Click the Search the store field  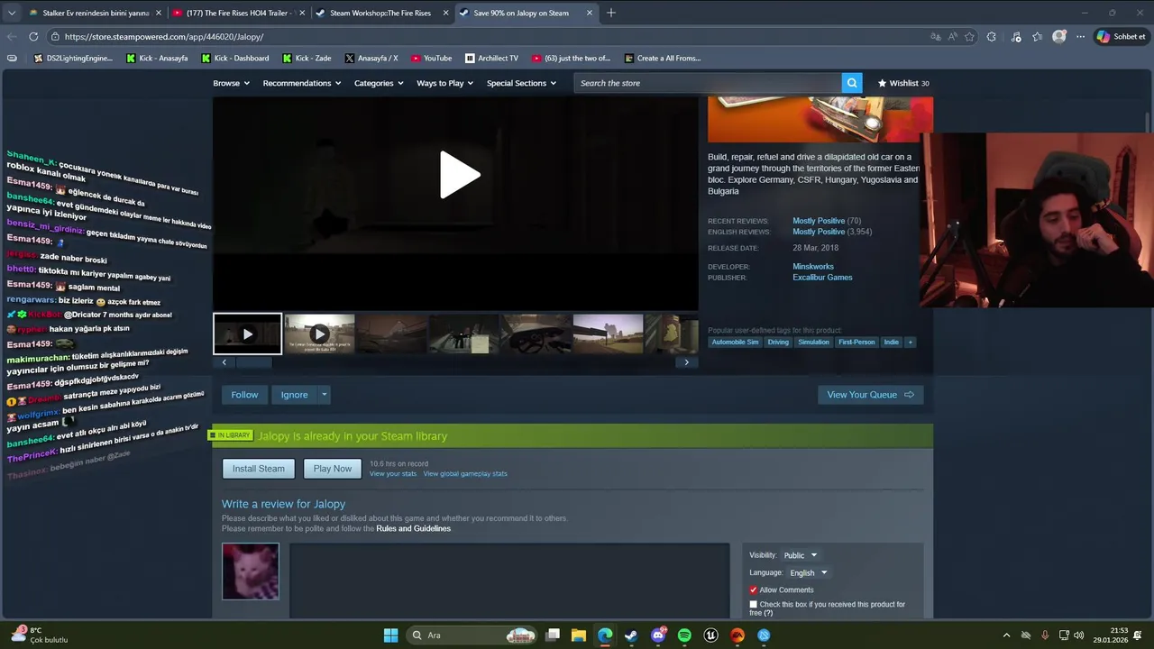click(x=708, y=83)
